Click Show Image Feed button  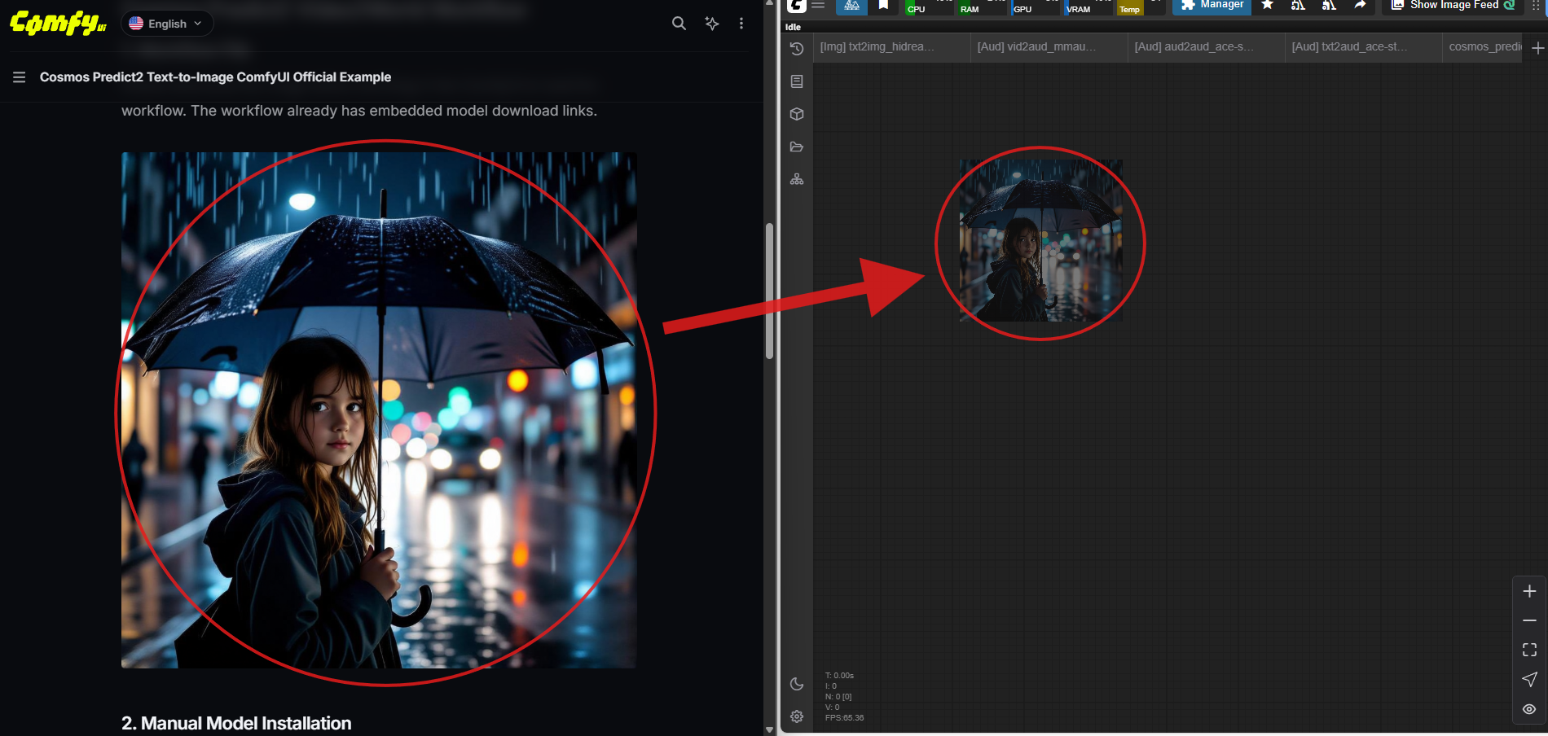point(1453,6)
